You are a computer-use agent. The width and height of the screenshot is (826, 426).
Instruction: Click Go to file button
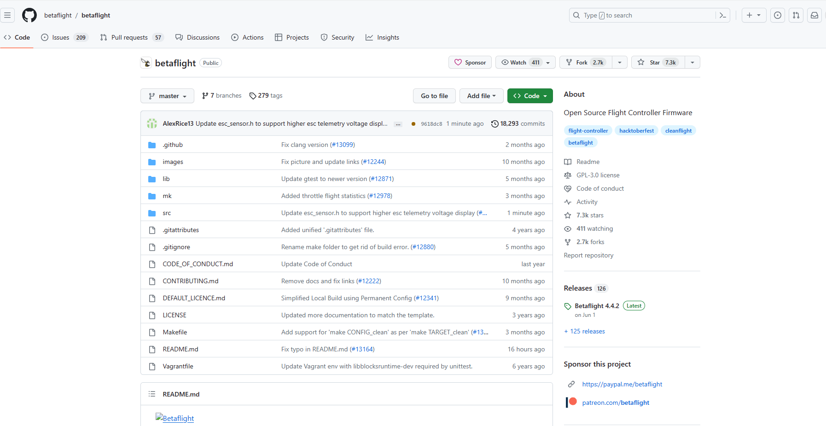tap(434, 96)
